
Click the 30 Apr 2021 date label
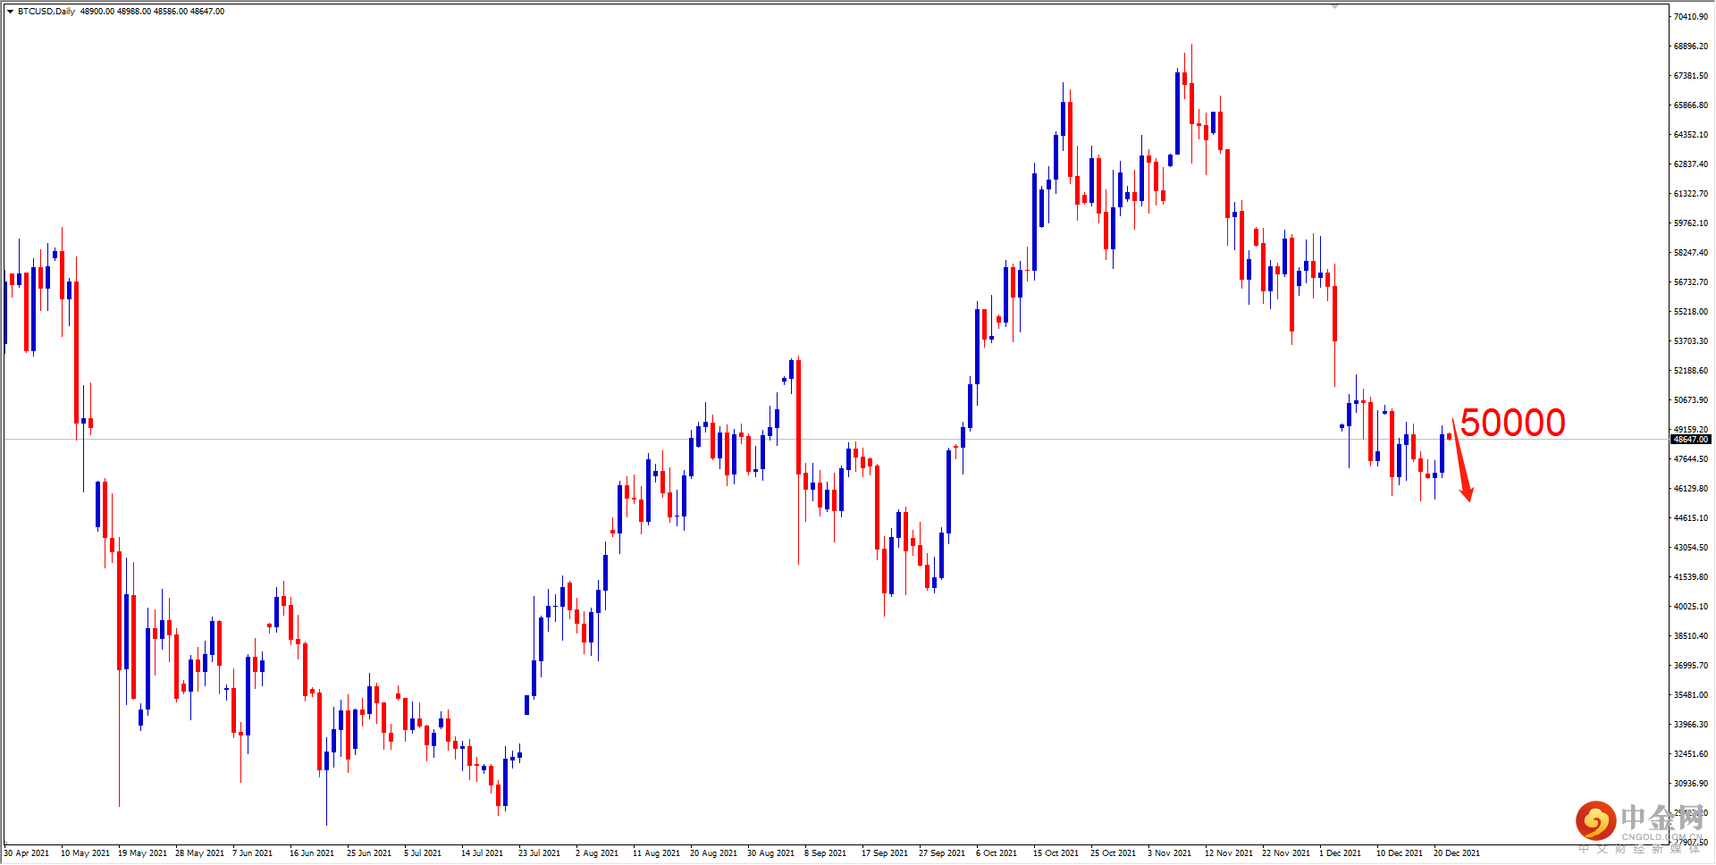[x=27, y=853]
